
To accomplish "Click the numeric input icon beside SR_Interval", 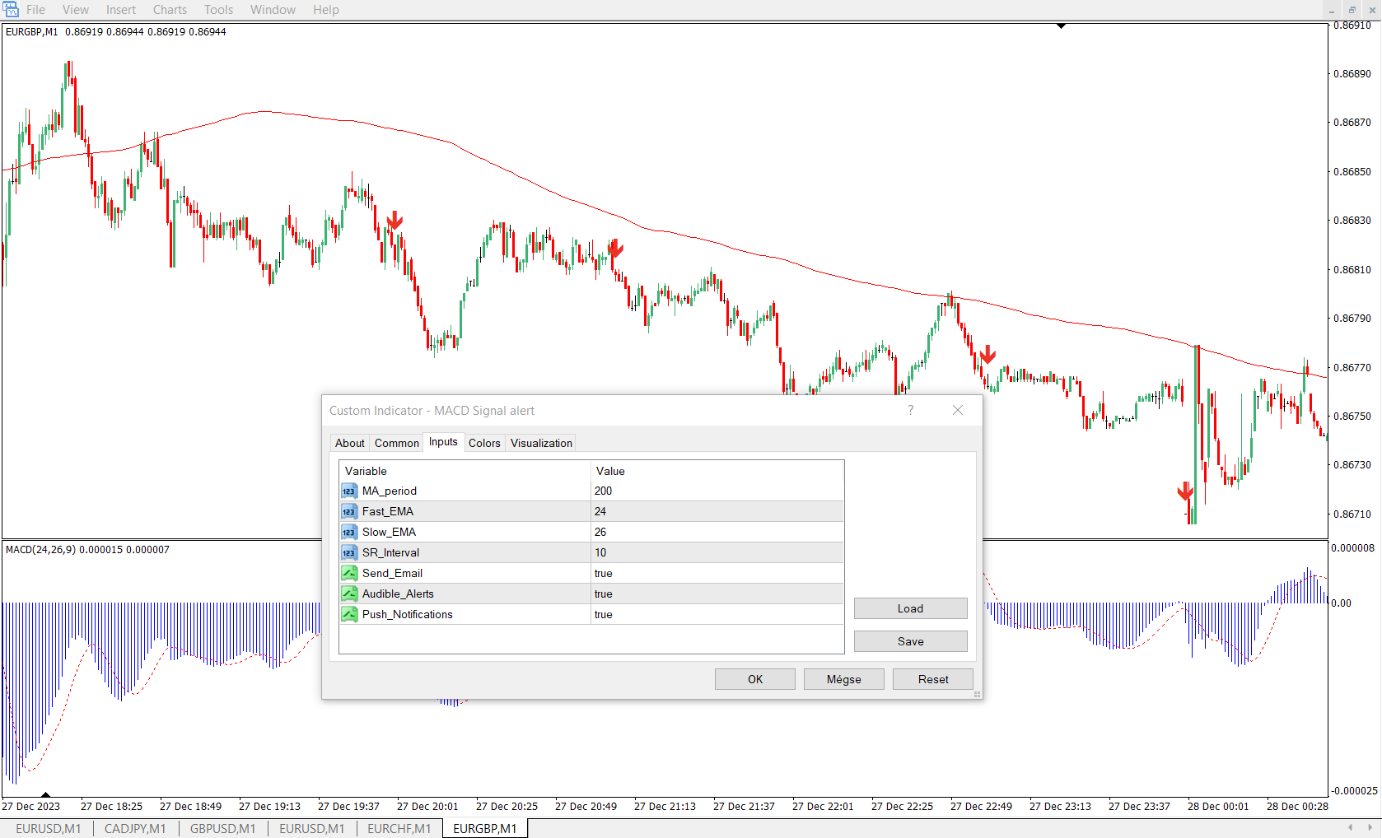I will (x=348, y=552).
